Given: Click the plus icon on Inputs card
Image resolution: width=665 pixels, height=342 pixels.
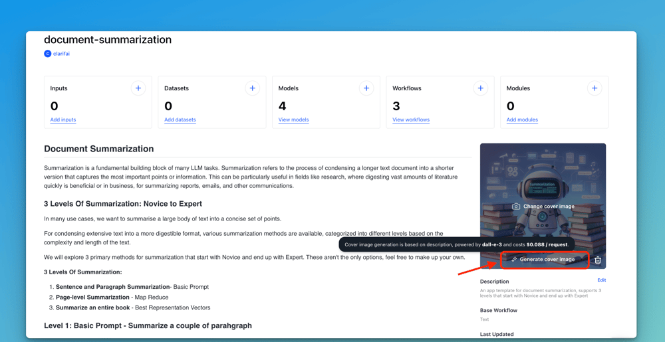Looking at the screenshot, I should (x=138, y=88).
